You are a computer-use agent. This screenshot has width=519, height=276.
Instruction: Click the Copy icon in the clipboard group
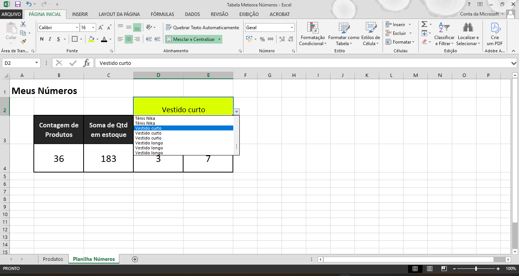click(23, 33)
